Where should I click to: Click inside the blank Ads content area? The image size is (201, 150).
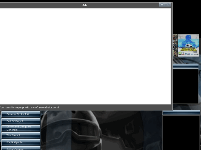pos(85,56)
